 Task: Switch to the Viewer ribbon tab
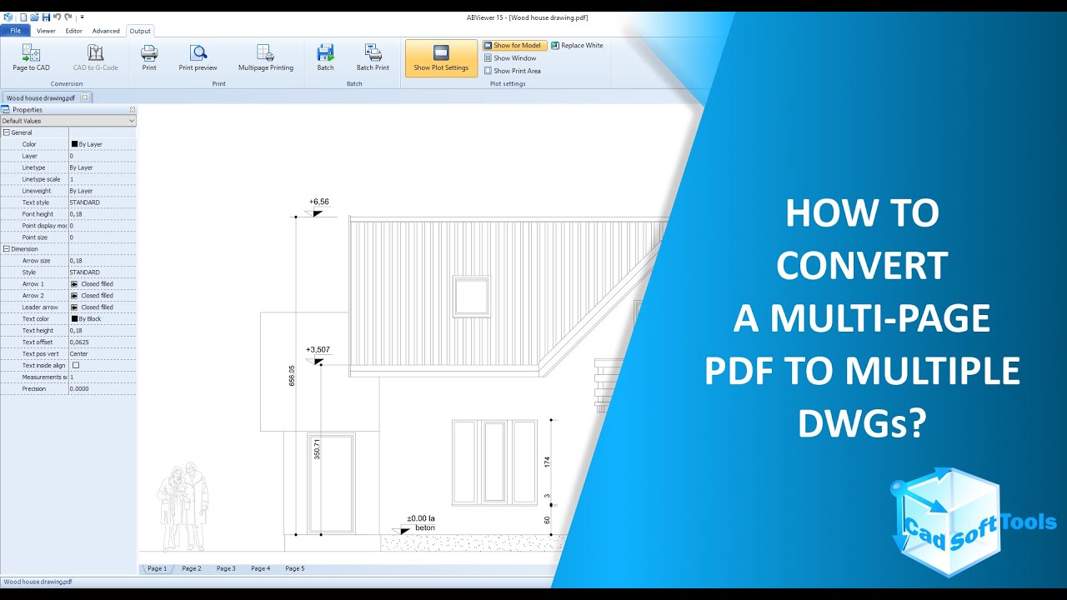click(46, 31)
